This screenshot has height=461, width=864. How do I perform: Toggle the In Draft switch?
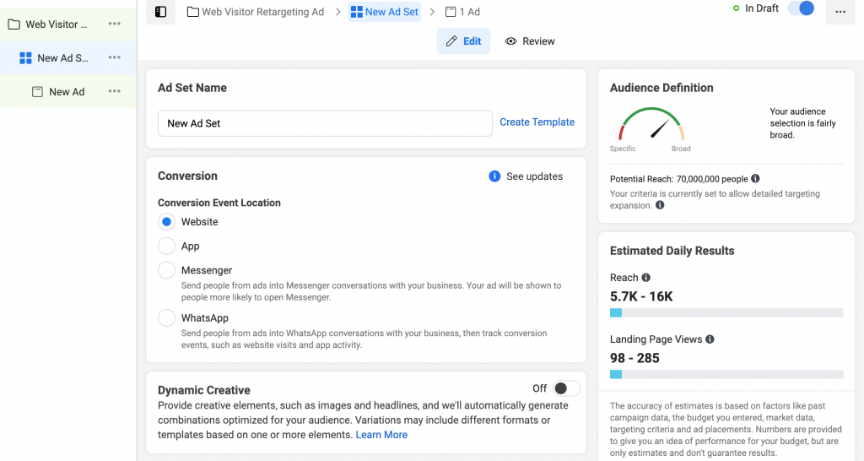pyautogui.click(x=801, y=8)
